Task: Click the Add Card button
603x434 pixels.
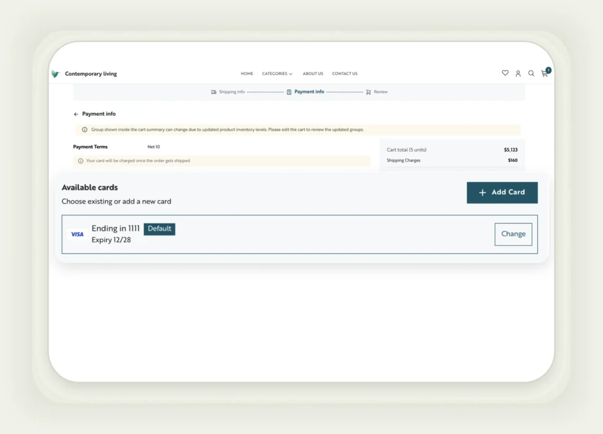Action: point(502,193)
